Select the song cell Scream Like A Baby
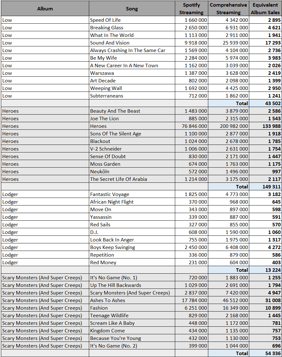282x357 pixels. [132, 323]
